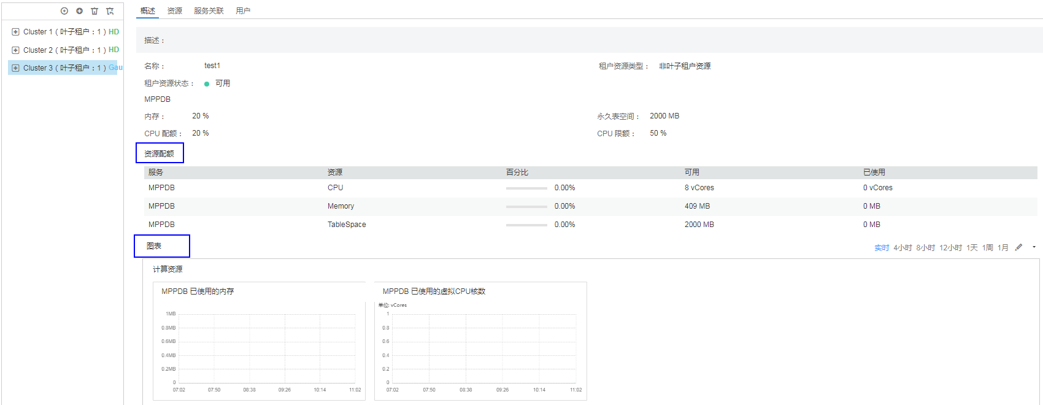Viewport: 1043px width, 405px height.
Task: Click the outlined plus-circle icon above the cluster tree
Action: click(x=64, y=11)
